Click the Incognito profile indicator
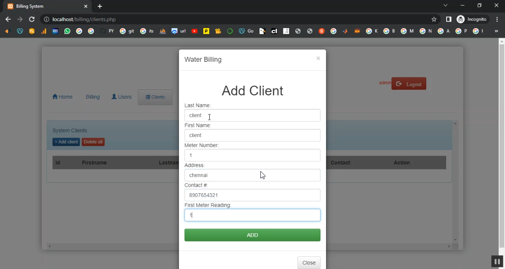 472,19
